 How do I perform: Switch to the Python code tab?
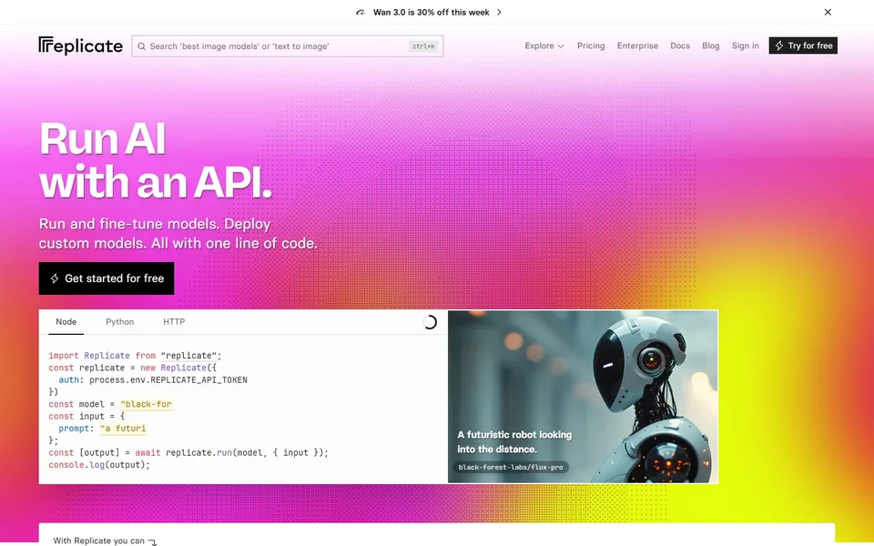(x=120, y=322)
